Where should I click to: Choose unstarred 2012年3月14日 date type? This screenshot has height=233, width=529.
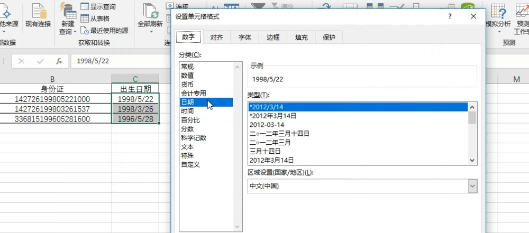[x=358, y=160]
